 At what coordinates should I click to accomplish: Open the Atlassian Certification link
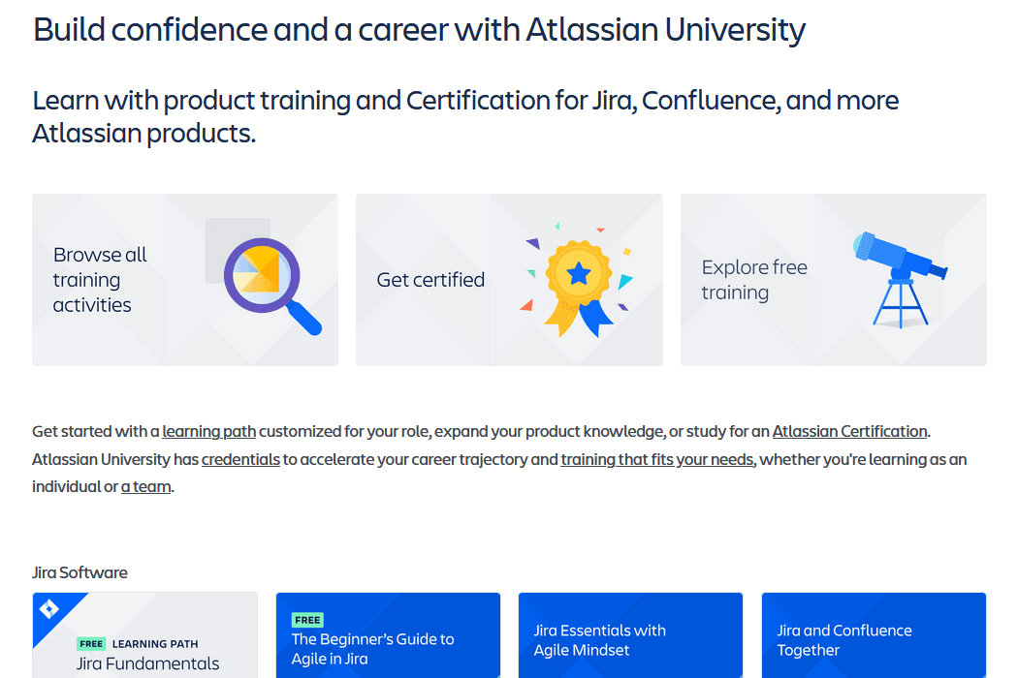click(x=849, y=431)
